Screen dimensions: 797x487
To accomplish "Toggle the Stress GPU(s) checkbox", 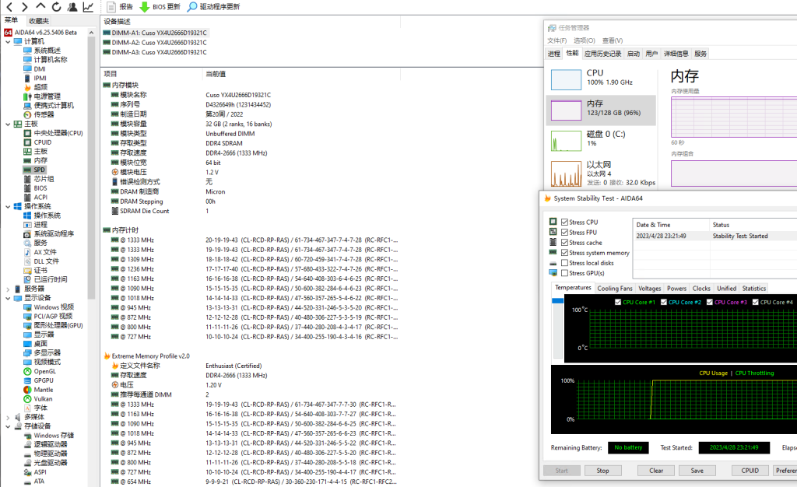I will 564,273.
